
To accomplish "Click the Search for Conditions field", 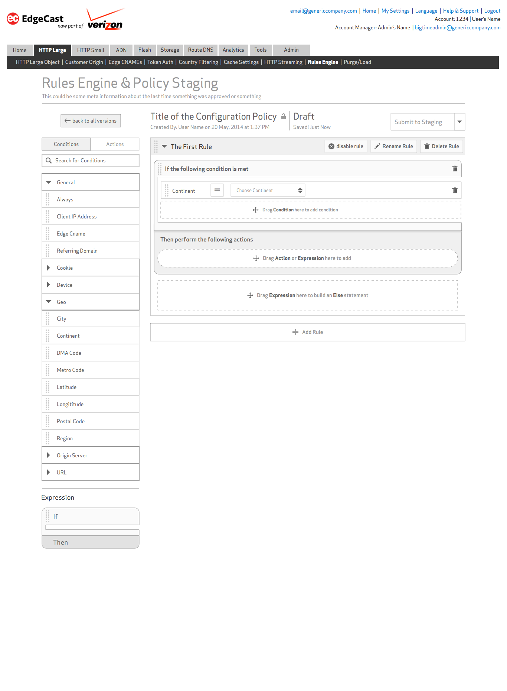I will [x=91, y=160].
